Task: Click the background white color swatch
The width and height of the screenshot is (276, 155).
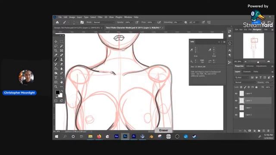Action: point(60,95)
